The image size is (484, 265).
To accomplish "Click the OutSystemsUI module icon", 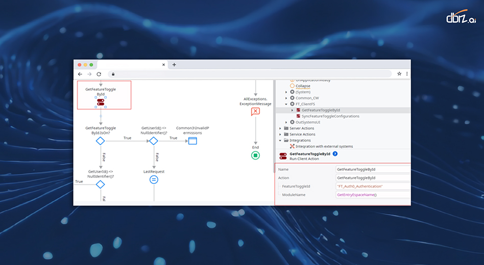I will click(x=292, y=122).
